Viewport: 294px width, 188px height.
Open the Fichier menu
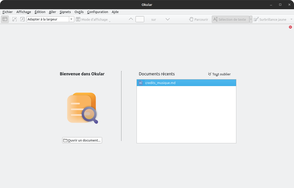[7, 12]
